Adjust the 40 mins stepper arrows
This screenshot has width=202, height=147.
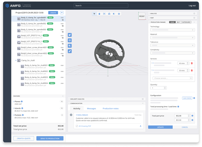tap(188, 63)
